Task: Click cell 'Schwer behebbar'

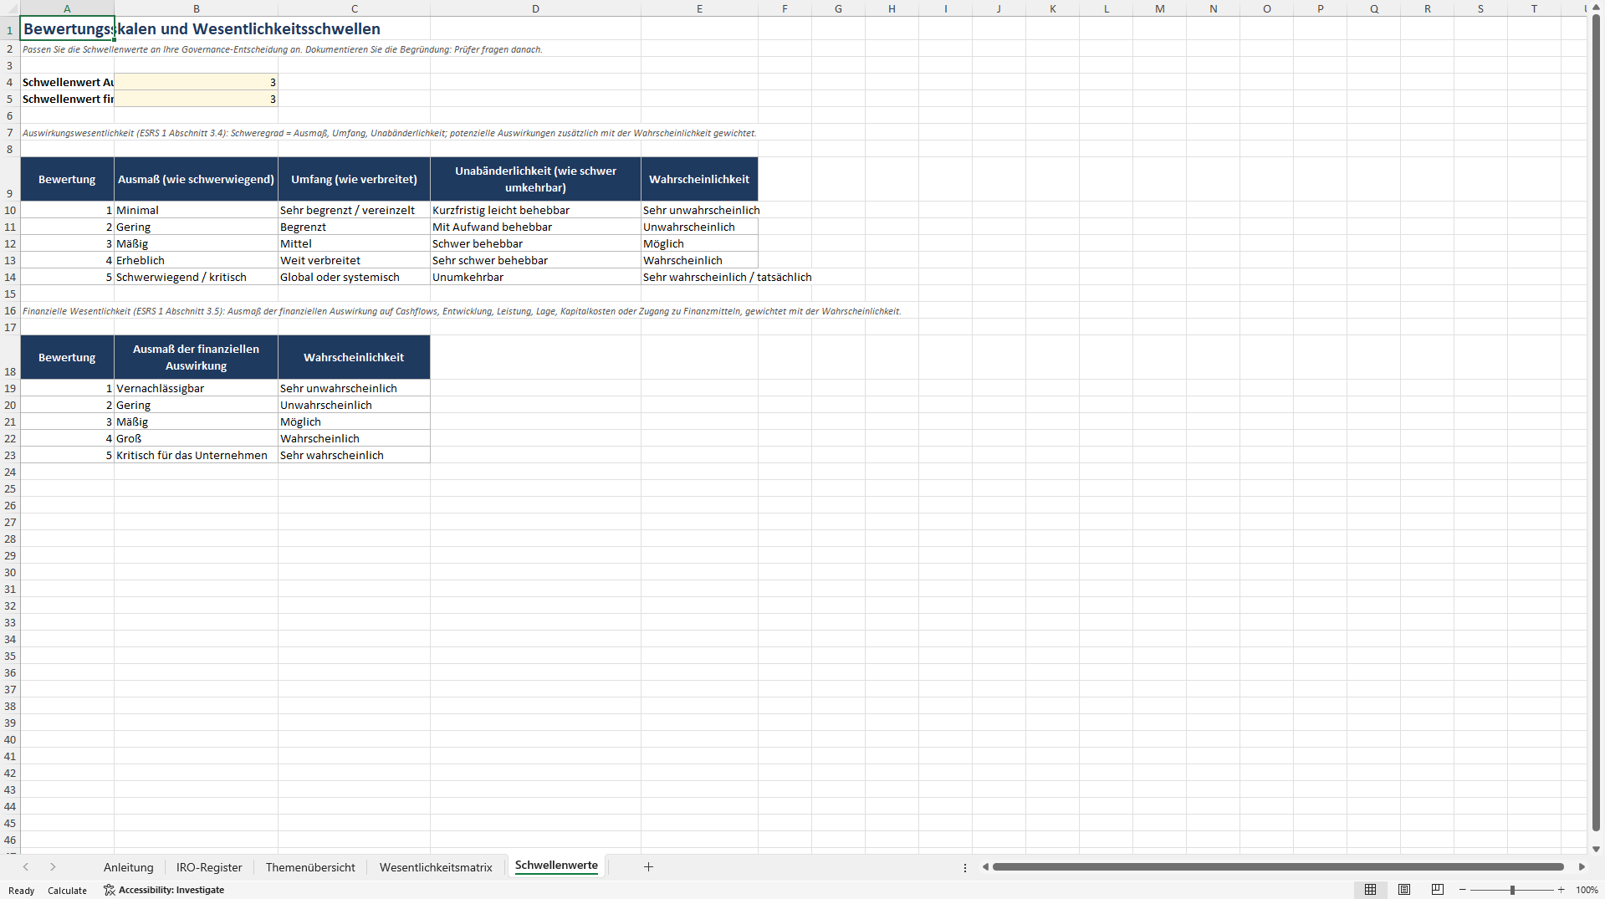Action: tap(535, 243)
